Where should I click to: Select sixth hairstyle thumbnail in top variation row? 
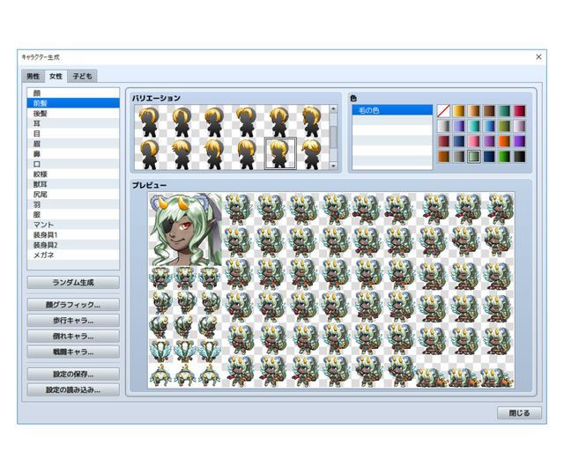tap(312, 122)
